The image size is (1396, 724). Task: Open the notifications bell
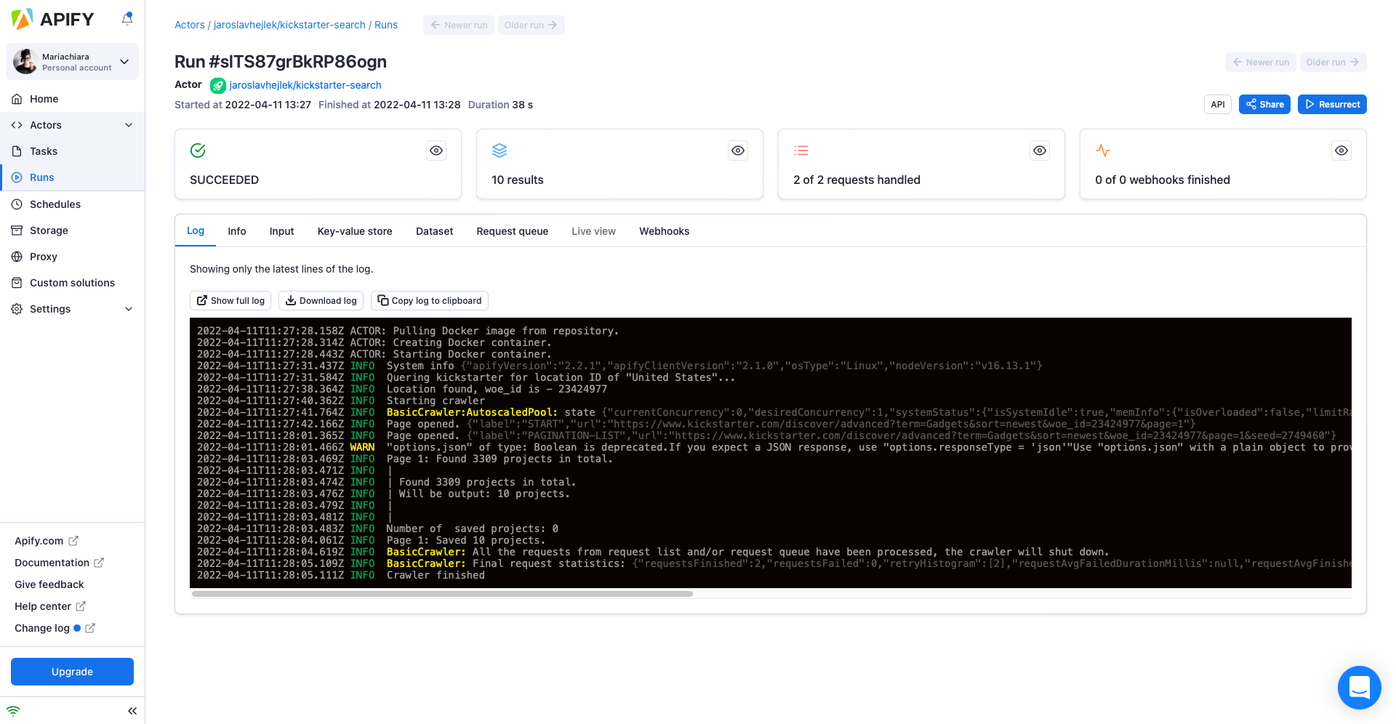point(127,19)
